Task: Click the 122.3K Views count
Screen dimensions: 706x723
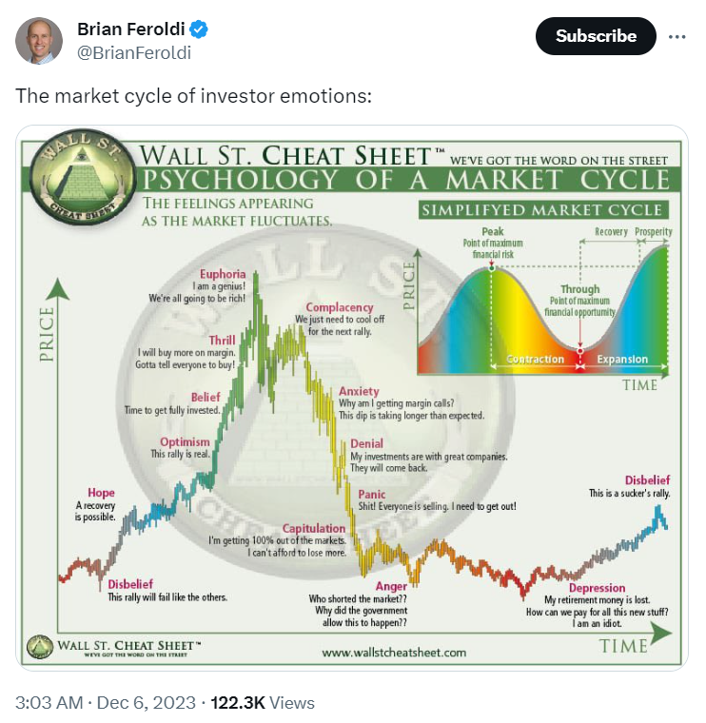Action: coord(263,703)
